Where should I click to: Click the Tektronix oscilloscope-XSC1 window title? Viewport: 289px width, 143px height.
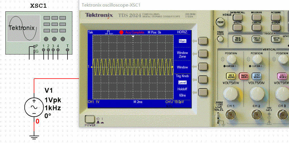[111, 5]
